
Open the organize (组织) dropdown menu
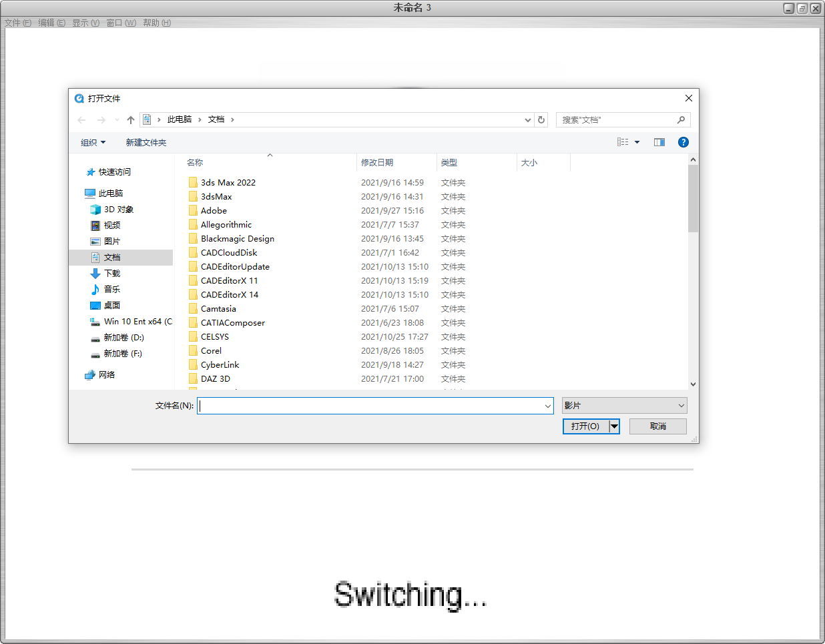click(93, 143)
